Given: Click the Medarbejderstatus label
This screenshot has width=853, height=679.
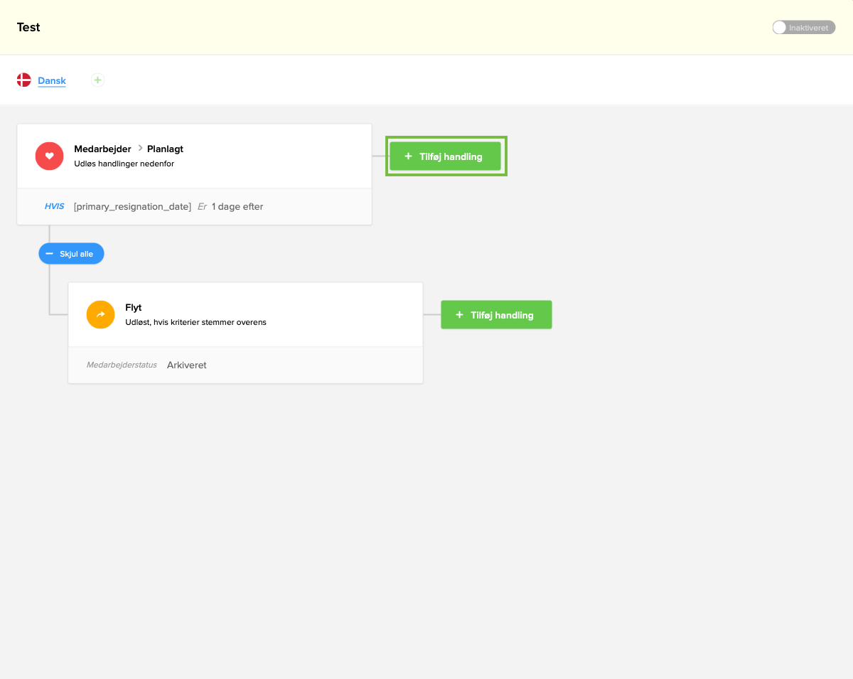Looking at the screenshot, I should 122,365.
